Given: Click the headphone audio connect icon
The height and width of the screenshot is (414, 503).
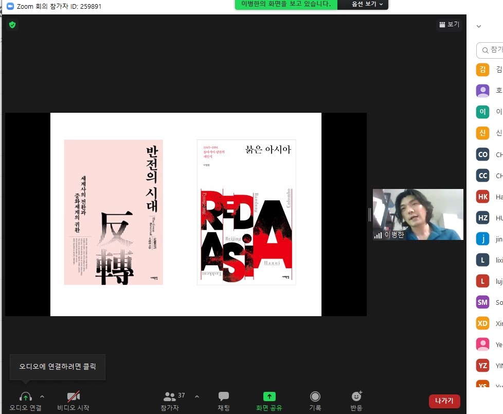Looking at the screenshot, I should tap(25, 396).
